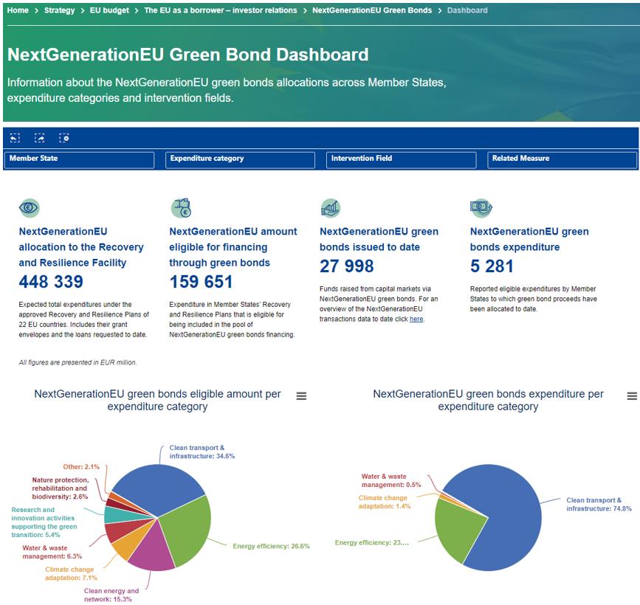Click the euro wallet icon above eligible amount

[182, 208]
